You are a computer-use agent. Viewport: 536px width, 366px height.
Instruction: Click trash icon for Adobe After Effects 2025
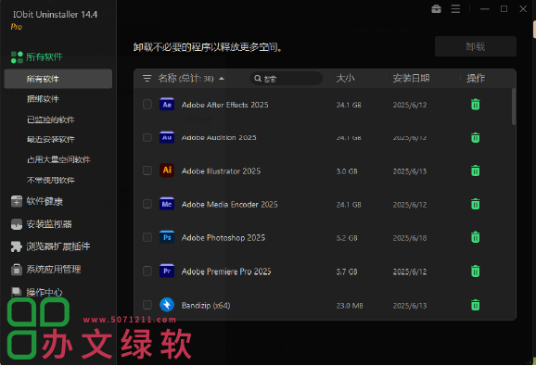[475, 105]
